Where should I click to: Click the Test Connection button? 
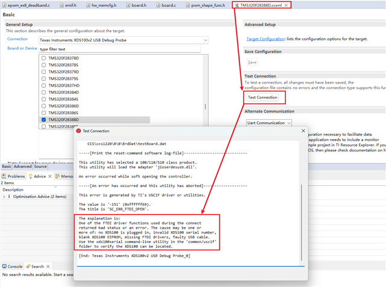262,97
